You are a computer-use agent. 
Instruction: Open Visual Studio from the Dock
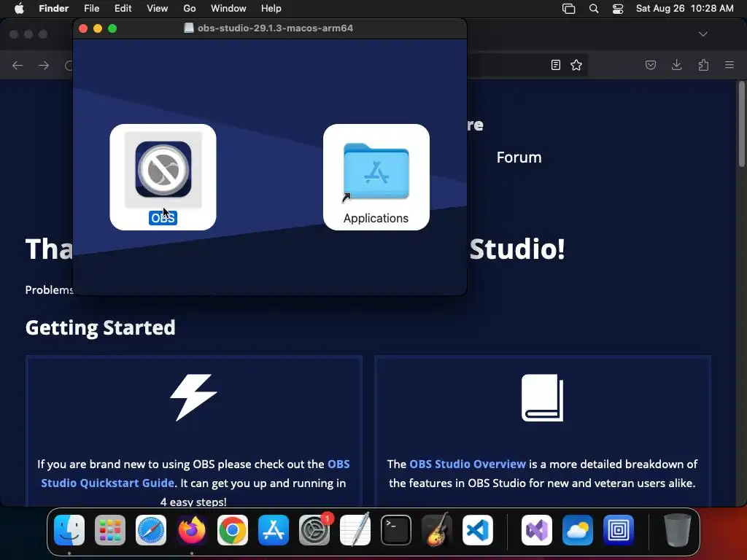click(537, 530)
